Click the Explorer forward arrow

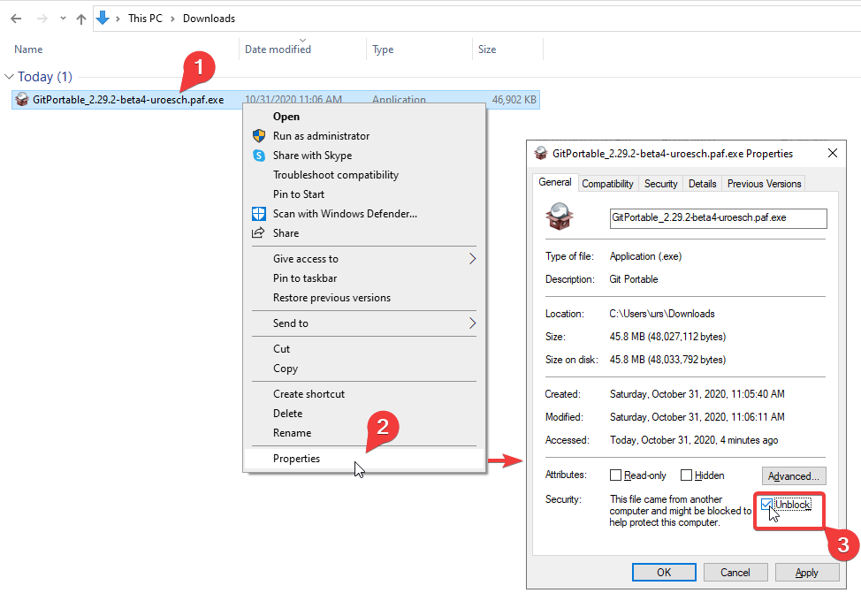(x=42, y=19)
